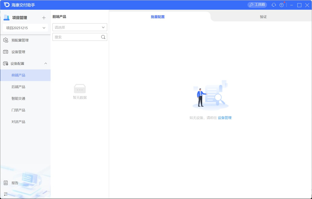This screenshot has width=312, height=199.
Task: Open the 项目20251215 project dropdown
Action: coord(25,28)
